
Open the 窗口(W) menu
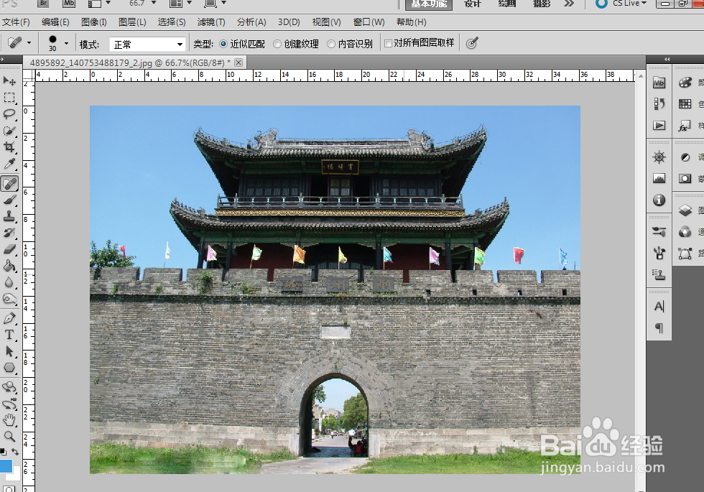[369, 22]
